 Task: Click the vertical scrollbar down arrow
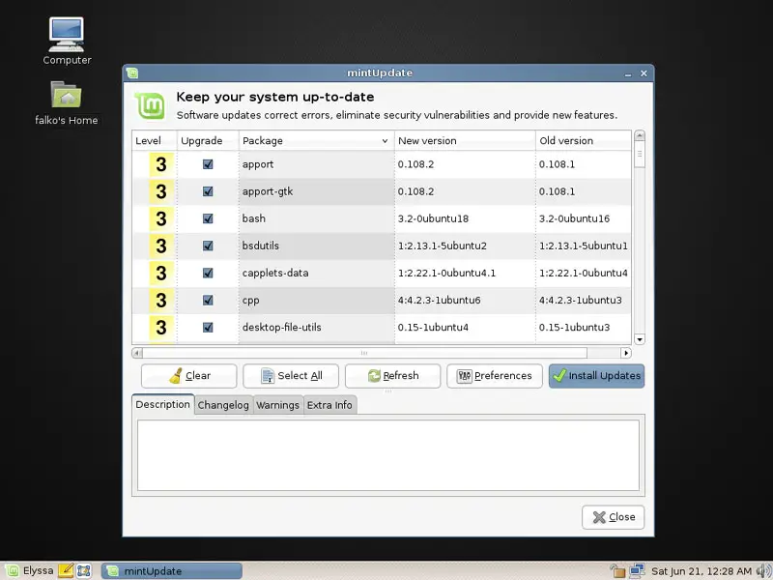point(639,339)
